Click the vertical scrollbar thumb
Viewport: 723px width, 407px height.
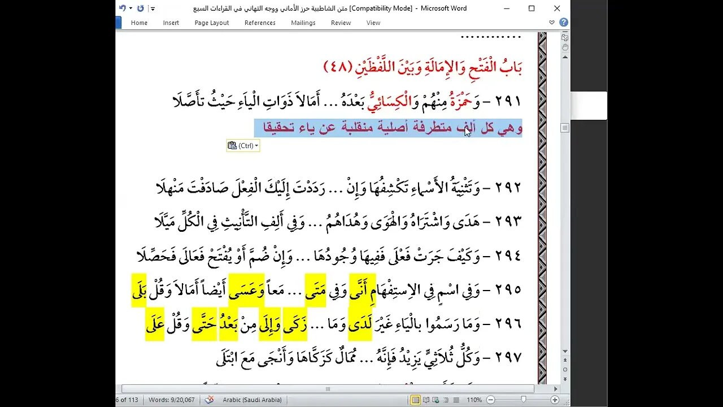pyautogui.click(x=564, y=128)
